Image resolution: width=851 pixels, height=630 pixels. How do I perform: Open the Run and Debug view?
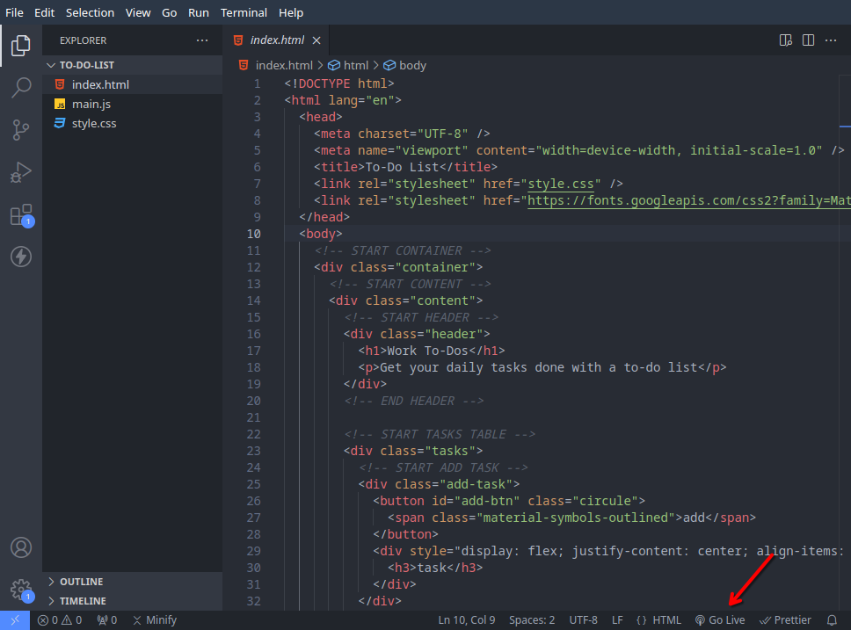pos(20,172)
